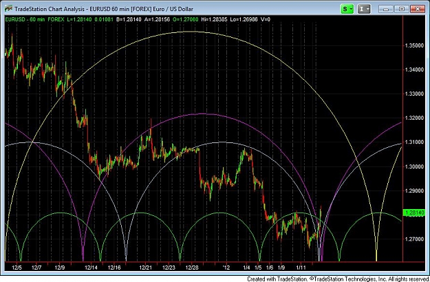Open the gray I interval-link dropdown
Screen dimensions: 430x282
pyautogui.click(x=364, y=9)
